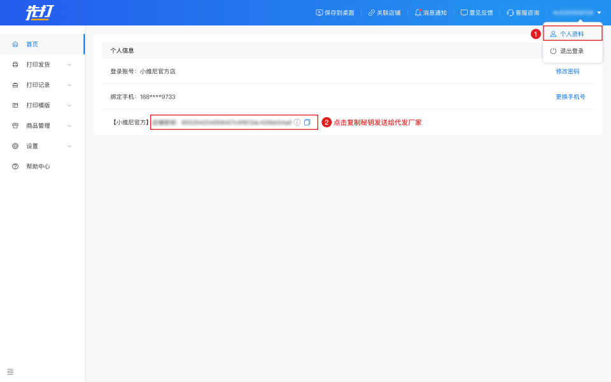Image resolution: width=611 pixels, height=382 pixels.
Task: Expand the 打印模板 sidebar menu
Action: click(x=42, y=105)
